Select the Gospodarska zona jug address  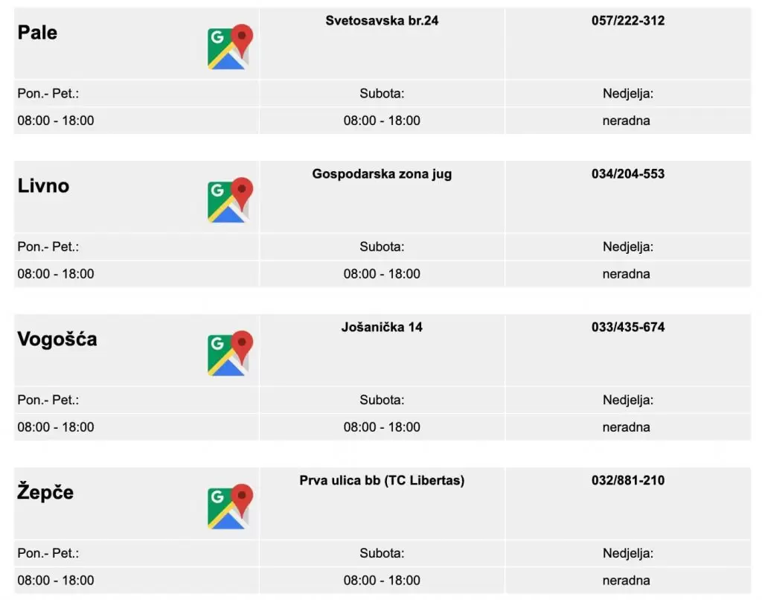coord(382,174)
